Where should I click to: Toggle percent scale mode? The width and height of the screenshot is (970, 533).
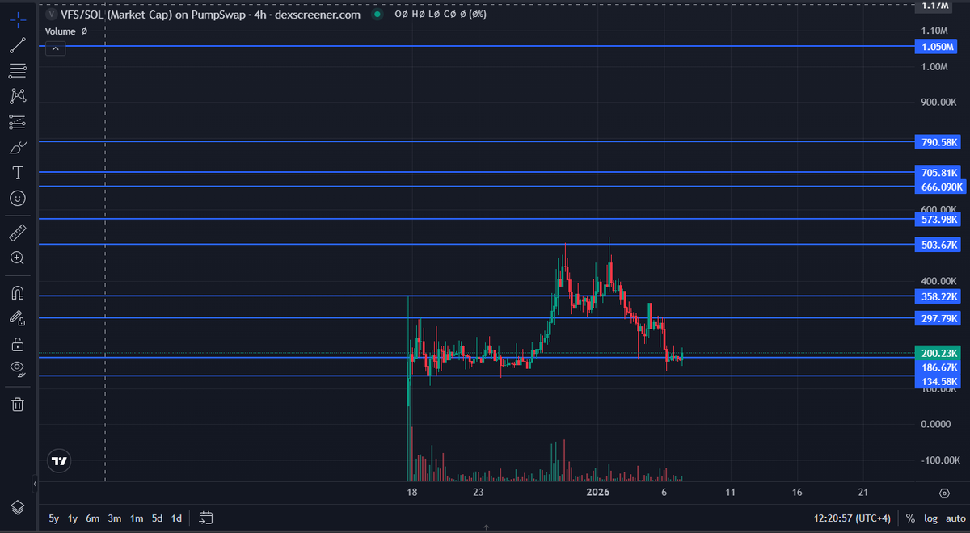coord(910,518)
